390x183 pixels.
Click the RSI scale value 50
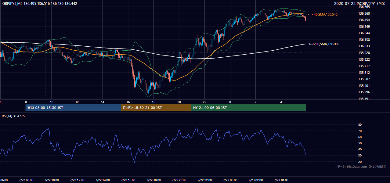[x=360, y=143]
